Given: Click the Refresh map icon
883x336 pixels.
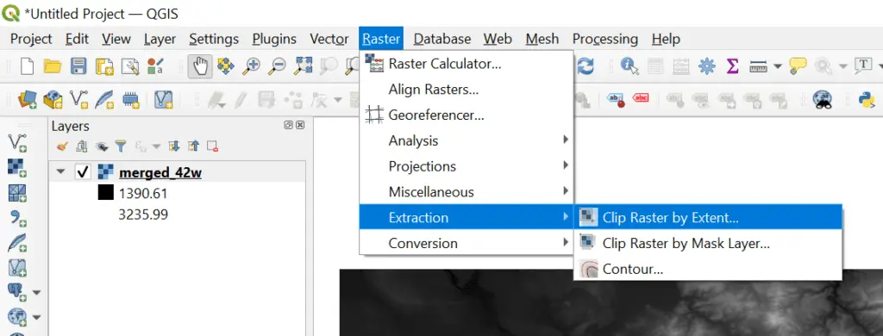Looking at the screenshot, I should (x=586, y=66).
